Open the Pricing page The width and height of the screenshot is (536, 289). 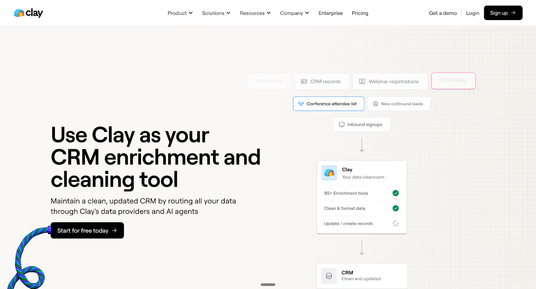point(360,13)
